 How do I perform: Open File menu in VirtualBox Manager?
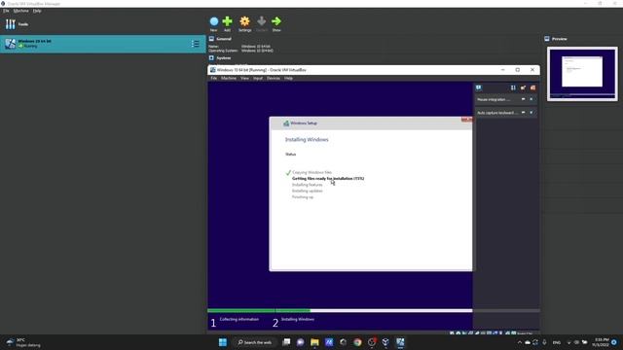(6, 11)
